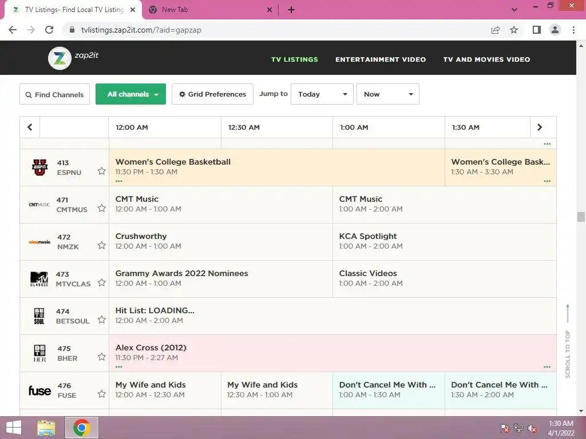586x439 pixels.
Task: Open 1:00 AM Don't Cancel Me With listing
Action: 389,390
